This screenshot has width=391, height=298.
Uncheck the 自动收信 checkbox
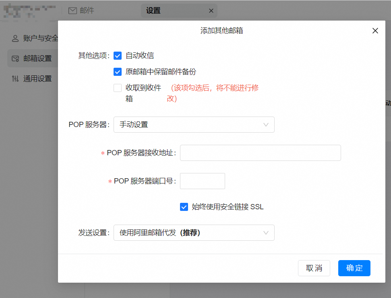click(x=118, y=56)
